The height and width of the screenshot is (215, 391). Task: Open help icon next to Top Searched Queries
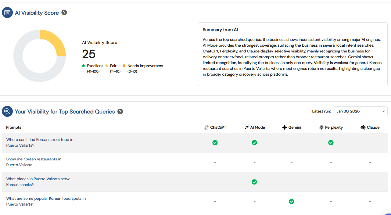[120, 112]
